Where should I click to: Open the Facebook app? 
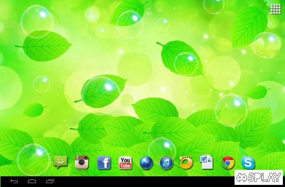pos(104,163)
